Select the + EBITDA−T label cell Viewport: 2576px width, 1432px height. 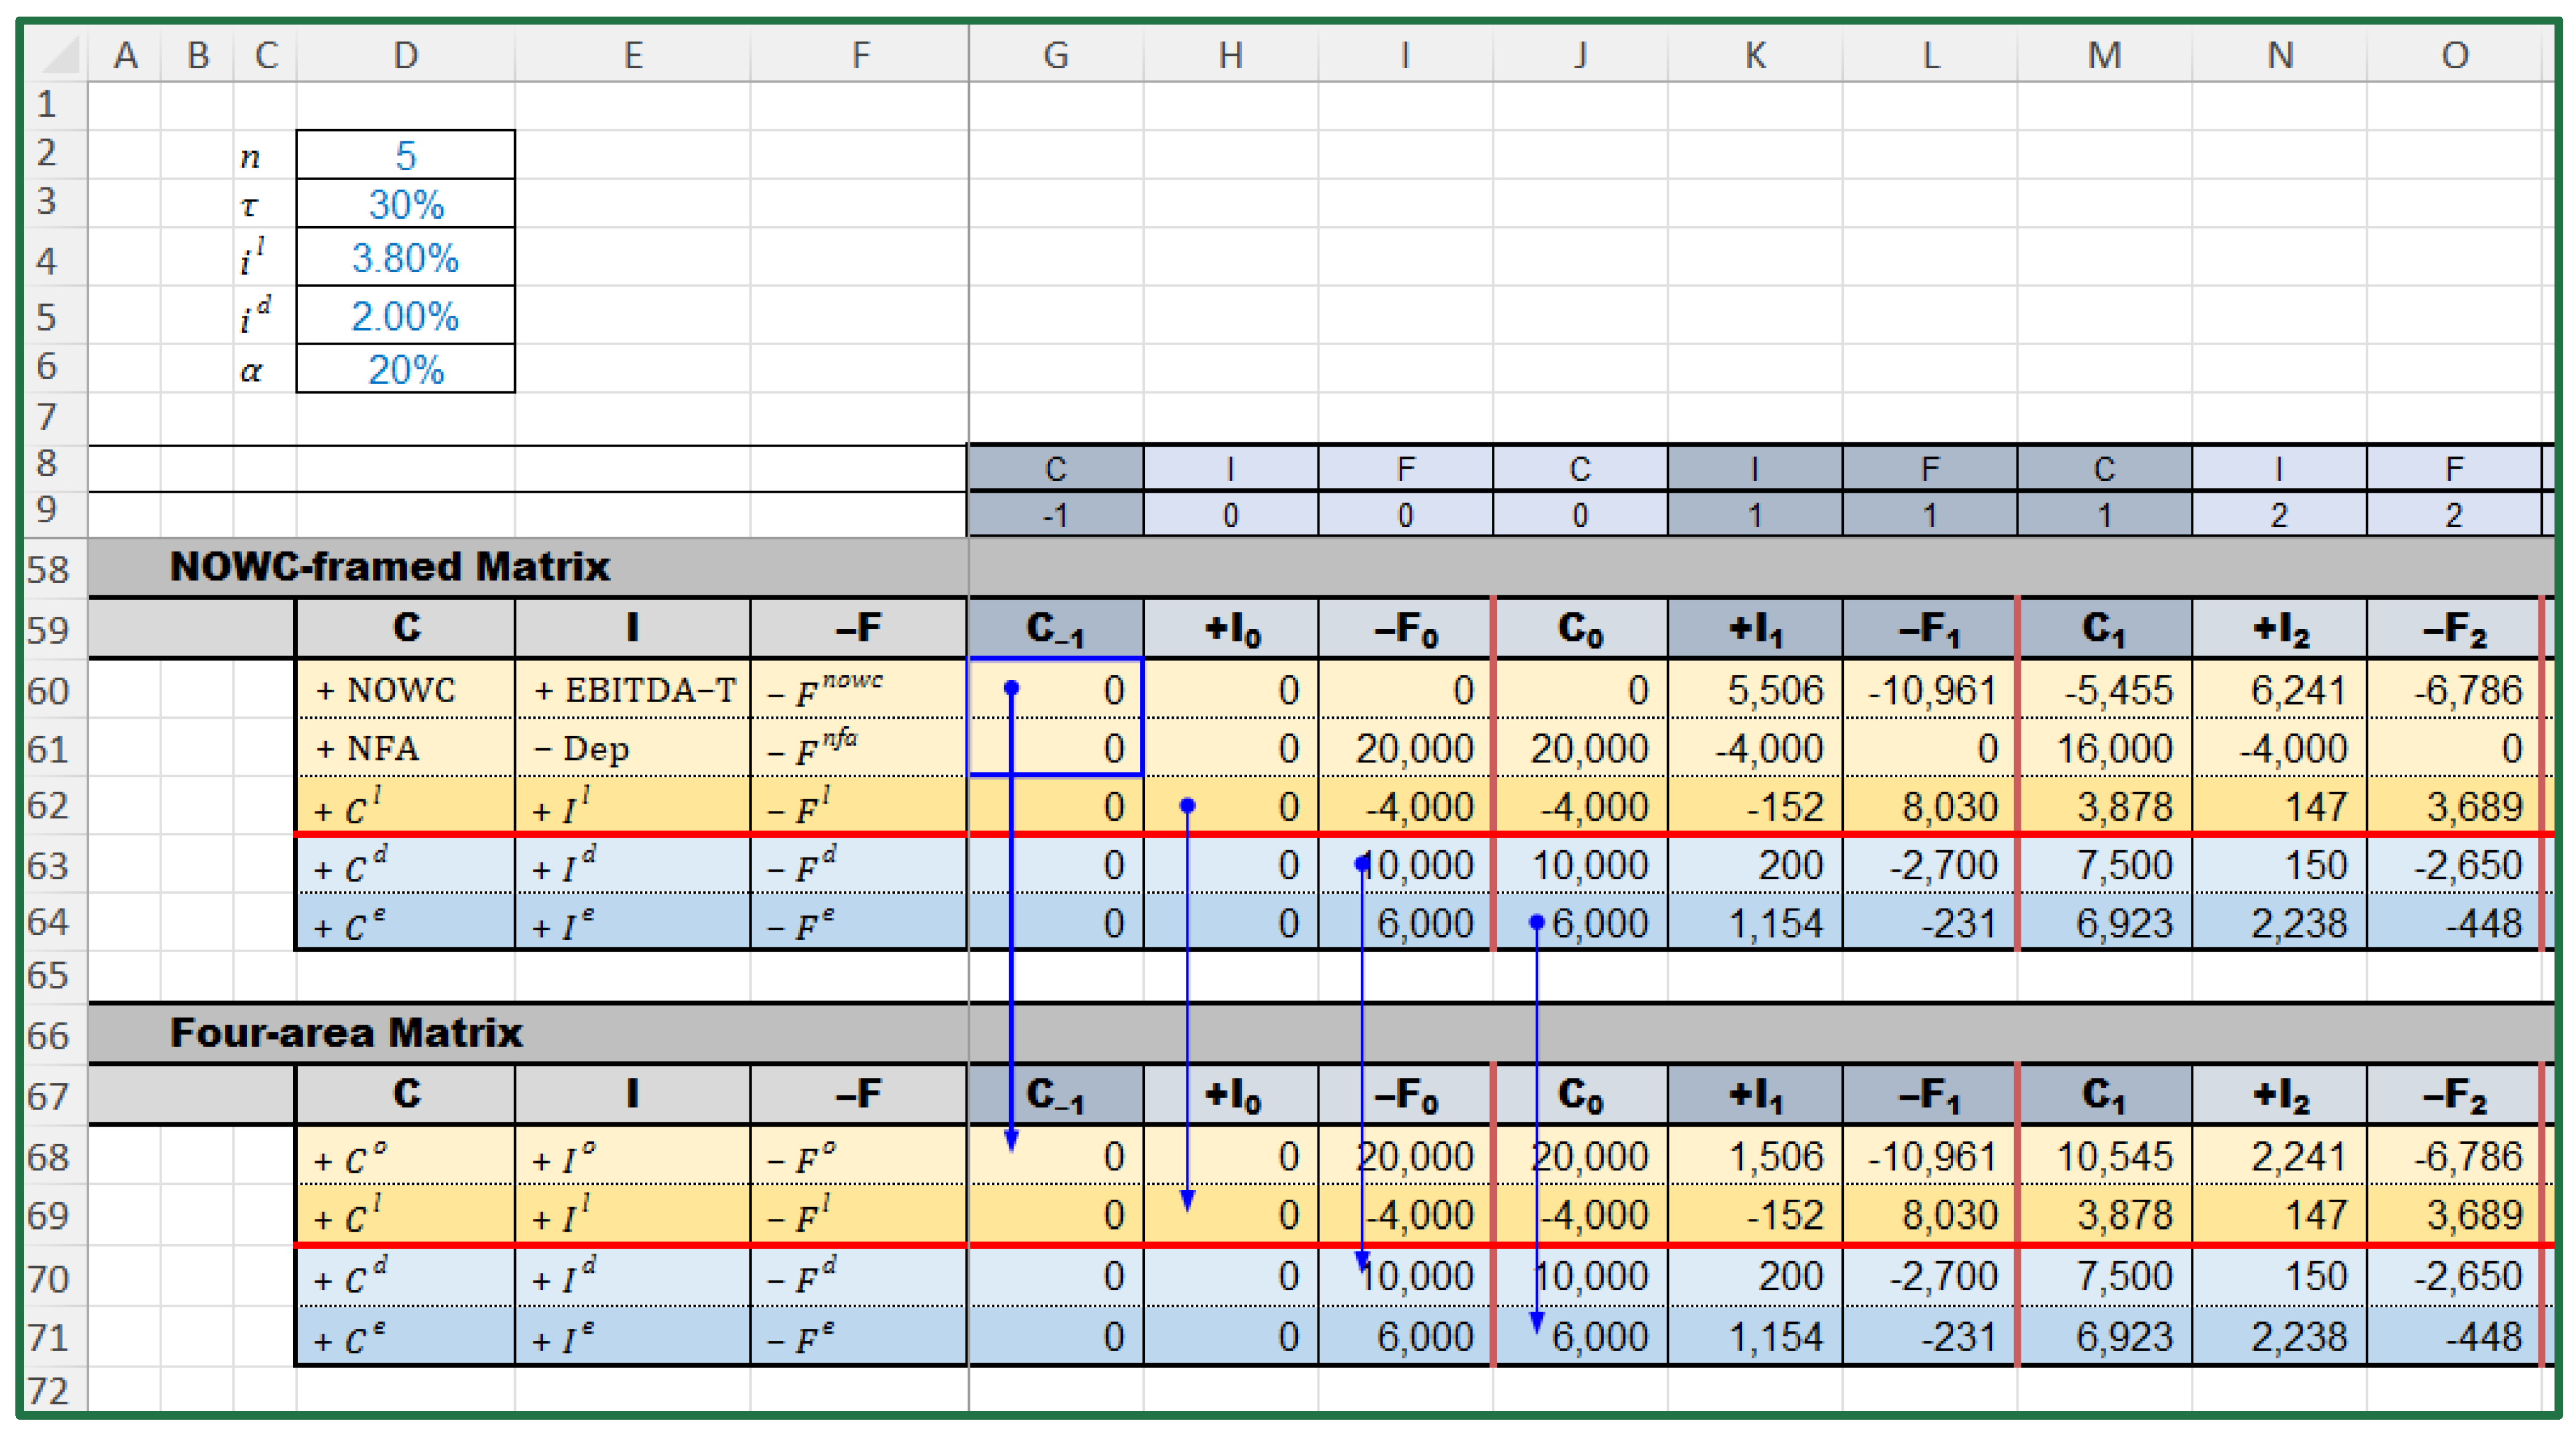tap(632, 690)
